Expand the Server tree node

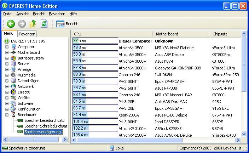point(7,64)
